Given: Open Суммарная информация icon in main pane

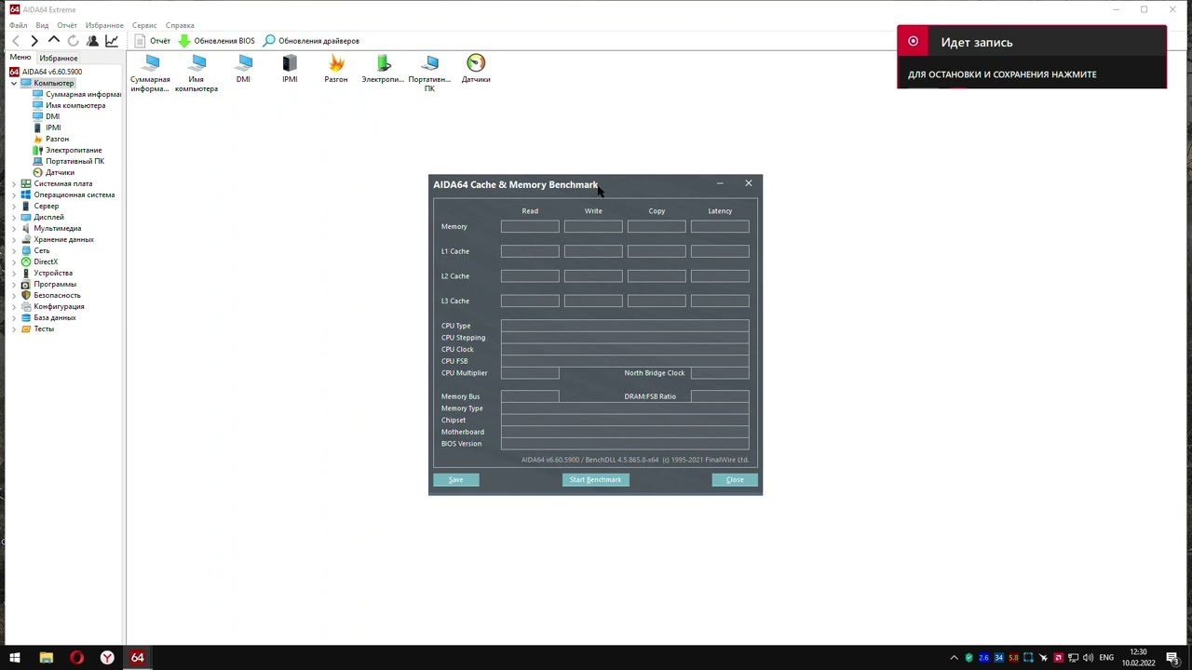Looking at the screenshot, I should pos(151,74).
